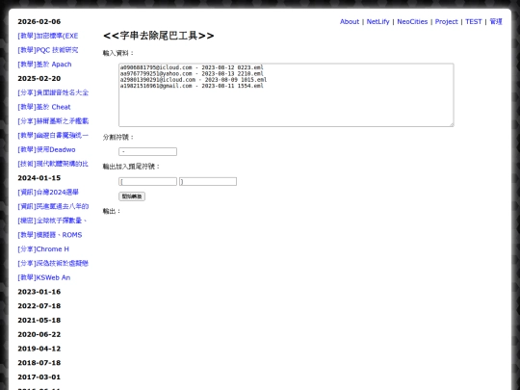Viewport: 520px width, 390px height.
Task: Expand the 2025-02-20 date group
Action: [x=39, y=79]
